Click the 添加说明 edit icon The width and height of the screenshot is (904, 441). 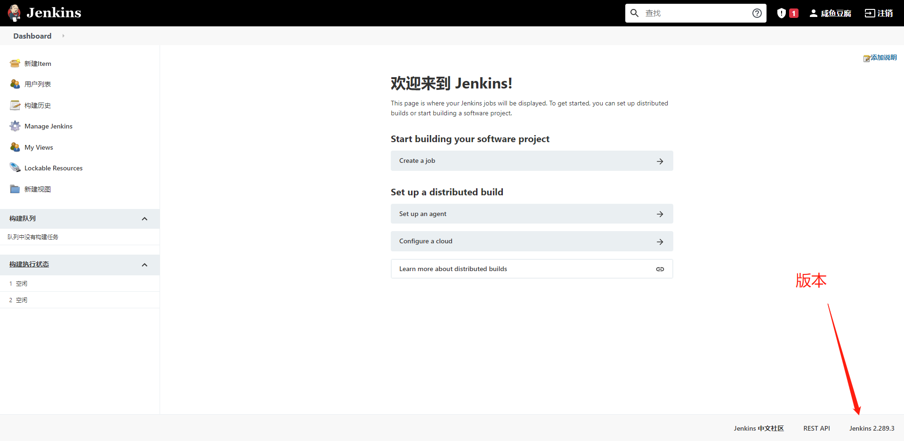click(867, 58)
